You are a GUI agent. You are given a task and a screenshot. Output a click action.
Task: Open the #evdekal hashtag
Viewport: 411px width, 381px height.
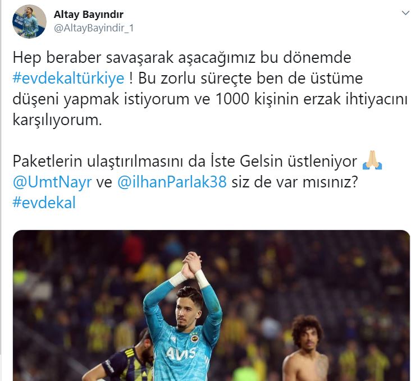[x=44, y=203]
